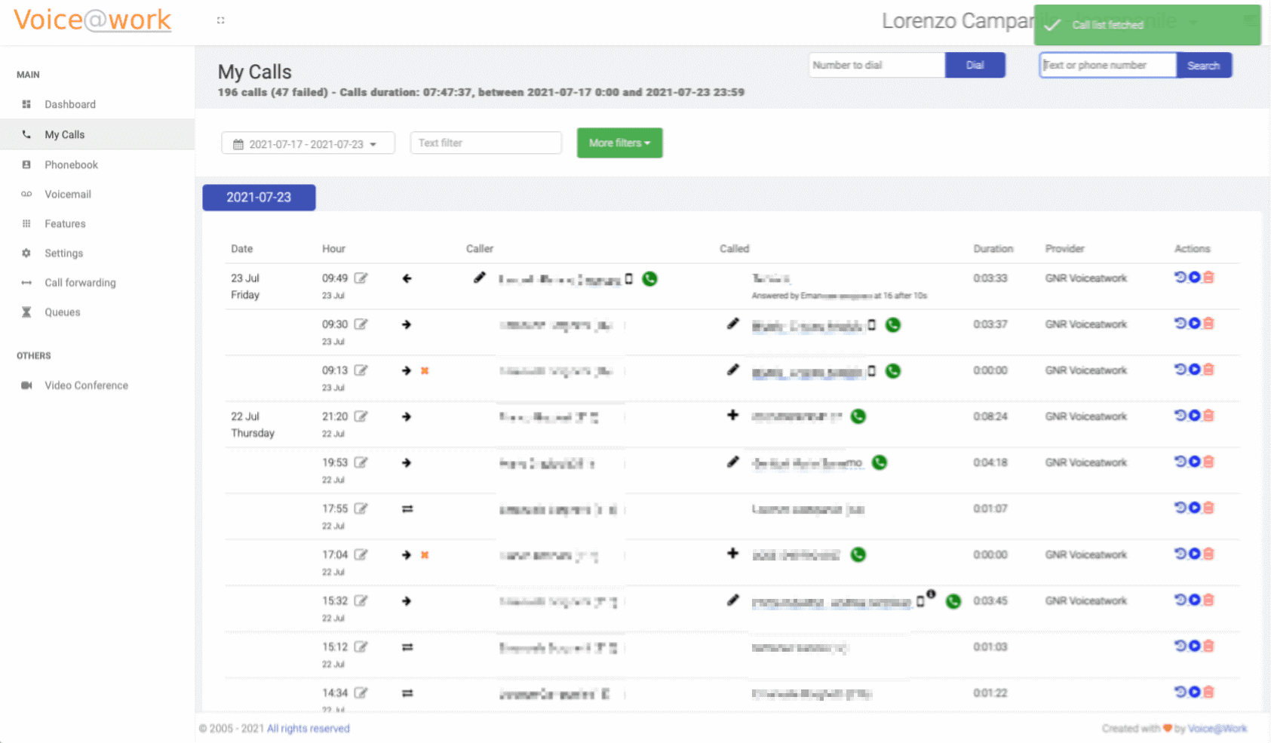
Task: Go to Voicemail section
Action: 67,194
